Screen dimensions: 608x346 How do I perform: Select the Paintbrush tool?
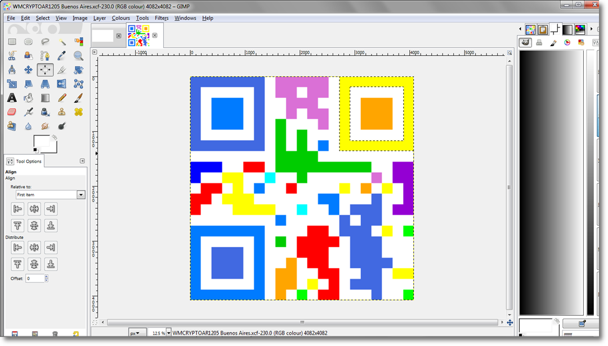coord(79,98)
